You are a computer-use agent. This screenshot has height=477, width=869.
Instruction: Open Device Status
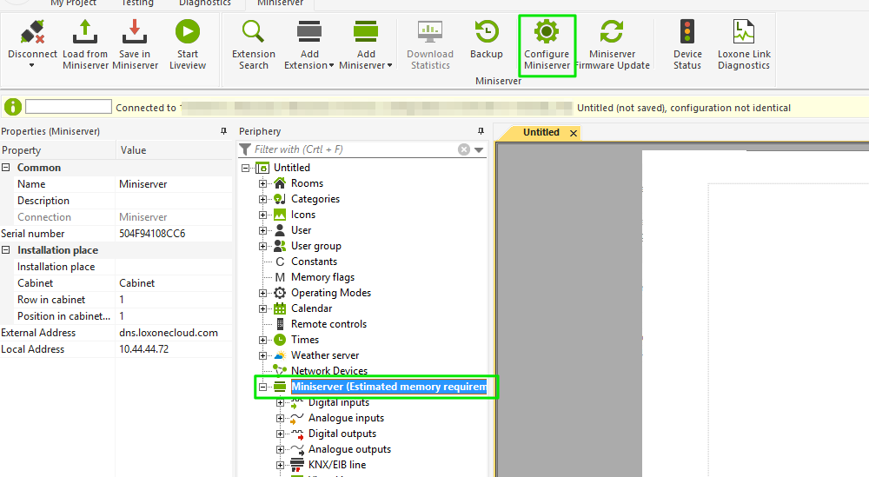click(x=687, y=45)
